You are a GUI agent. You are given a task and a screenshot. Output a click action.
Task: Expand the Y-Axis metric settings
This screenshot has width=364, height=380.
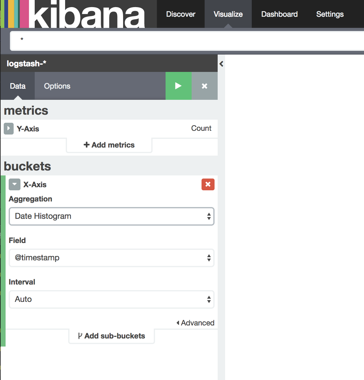(x=9, y=129)
